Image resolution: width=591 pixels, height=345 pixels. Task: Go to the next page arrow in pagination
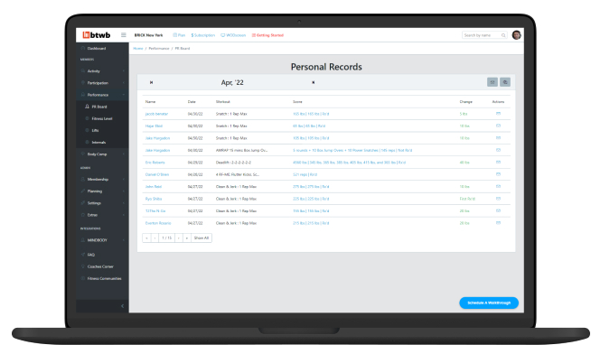point(179,238)
